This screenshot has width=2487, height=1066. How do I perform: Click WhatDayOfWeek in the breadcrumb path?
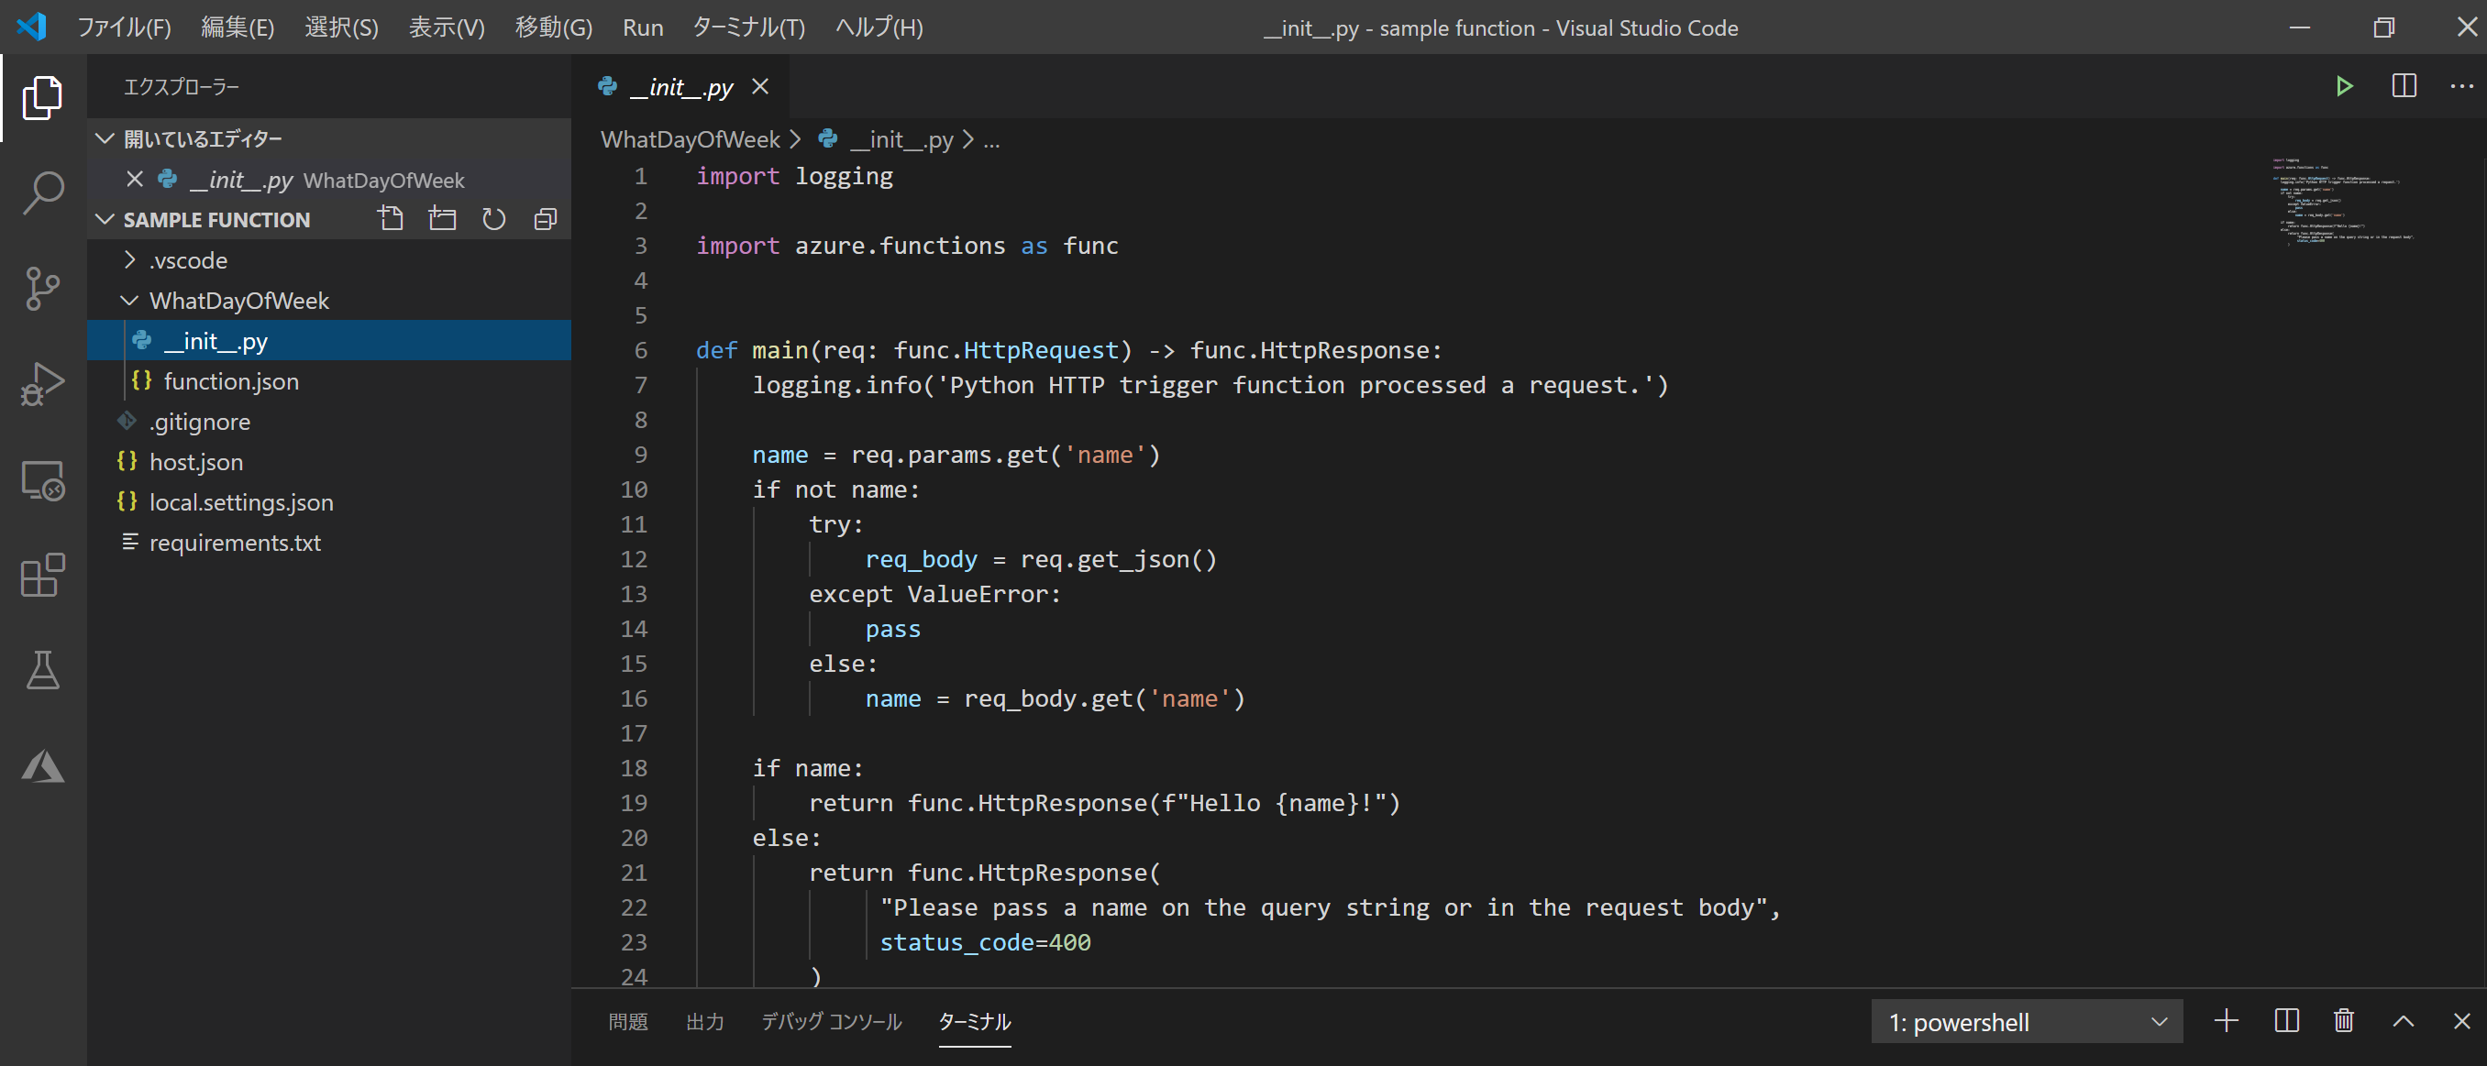click(690, 140)
